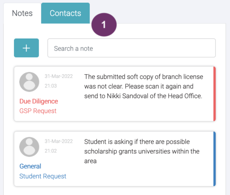Click the Student Request label
The width and height of the screenshot is (230, 195).
coord(43,176)
